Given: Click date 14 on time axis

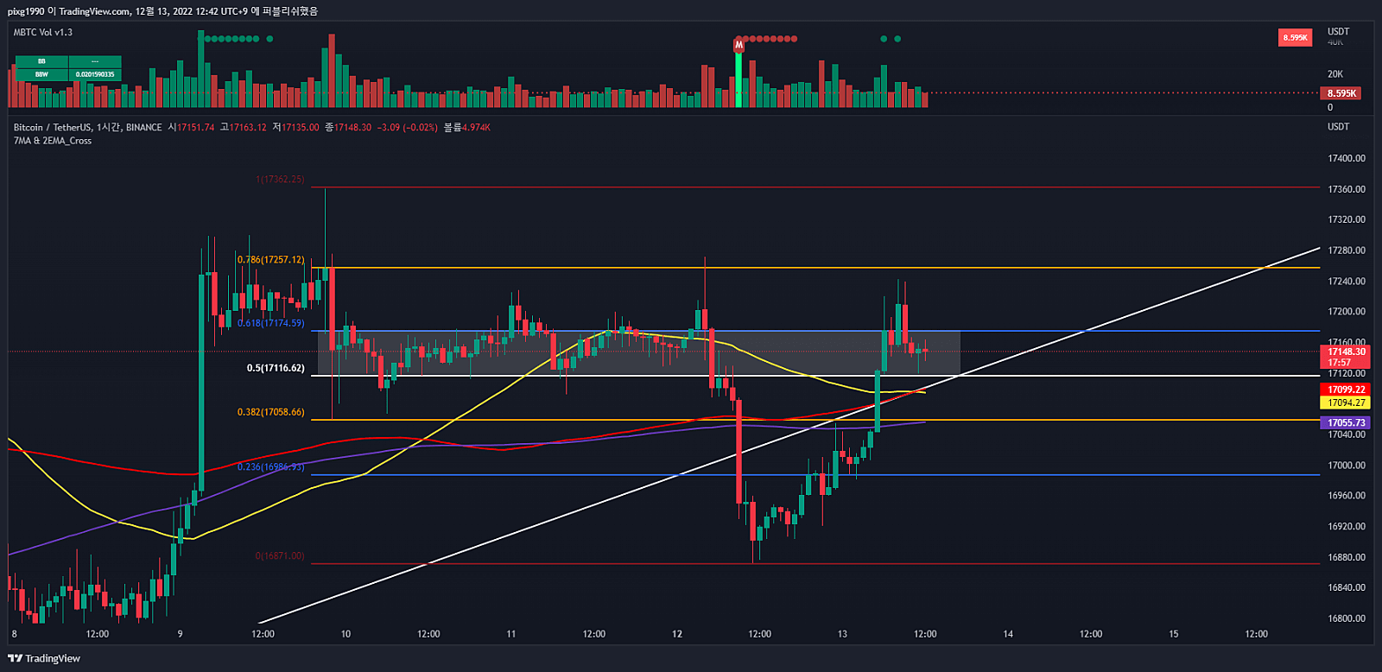Looking at the screenshot, I should tap(1008, 634).
